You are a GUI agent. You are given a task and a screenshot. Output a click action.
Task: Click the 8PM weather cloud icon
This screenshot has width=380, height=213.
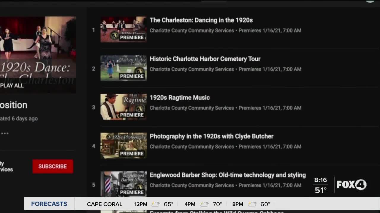pyautogui.click(x=252, y=204)
